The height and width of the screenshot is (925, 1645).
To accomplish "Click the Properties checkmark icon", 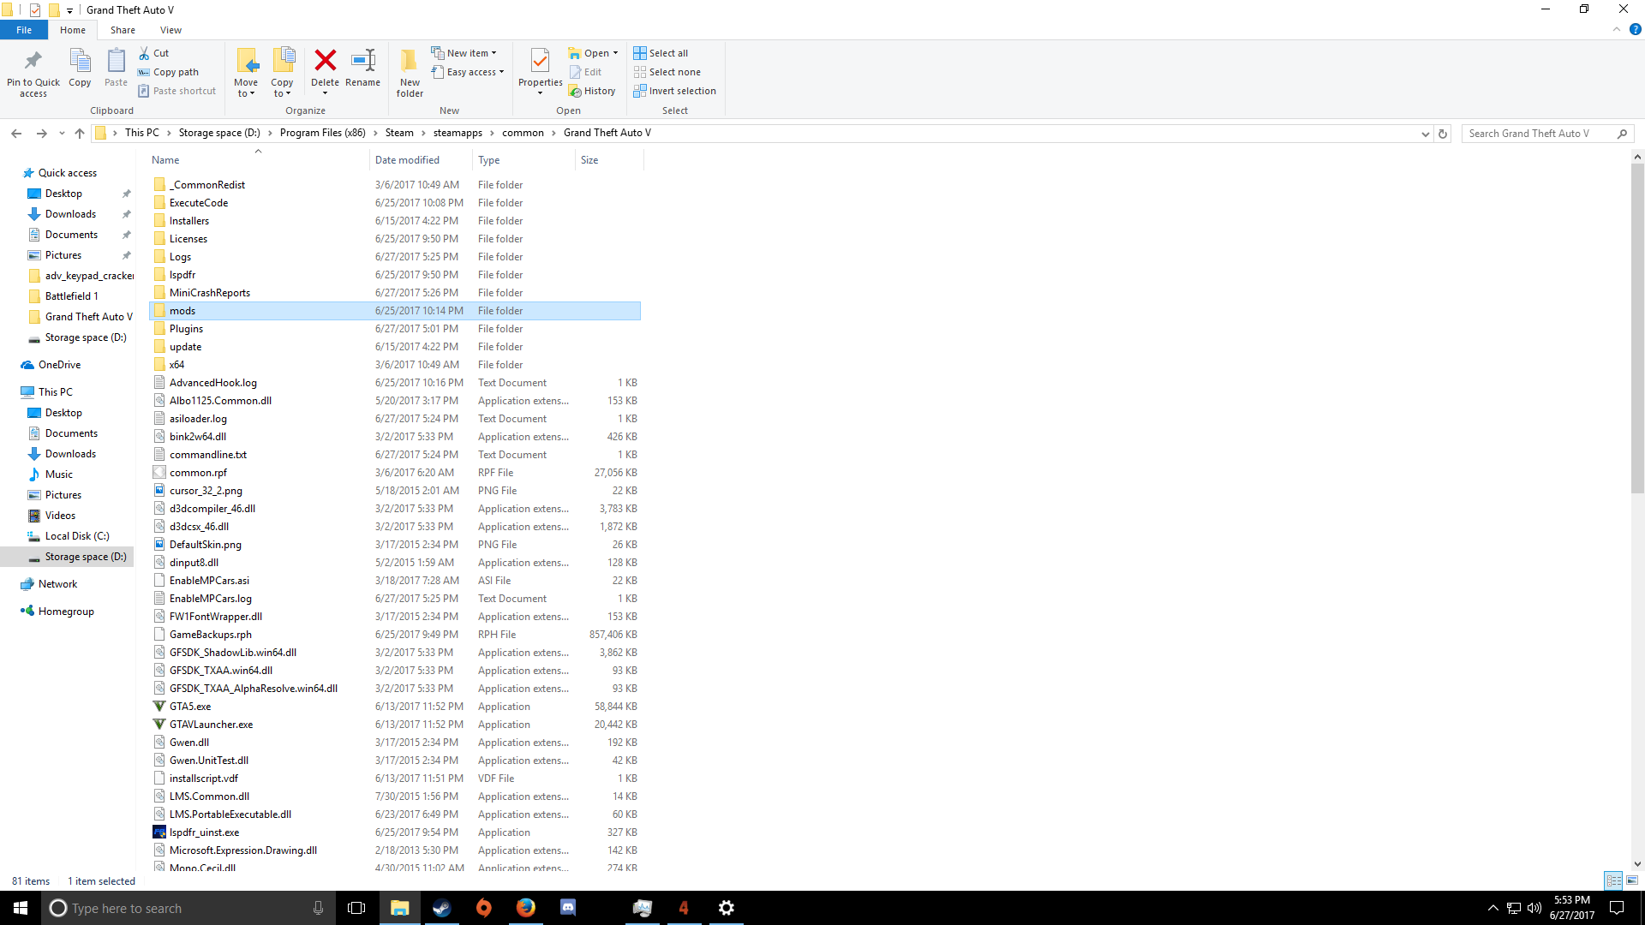I will (540, 62).
